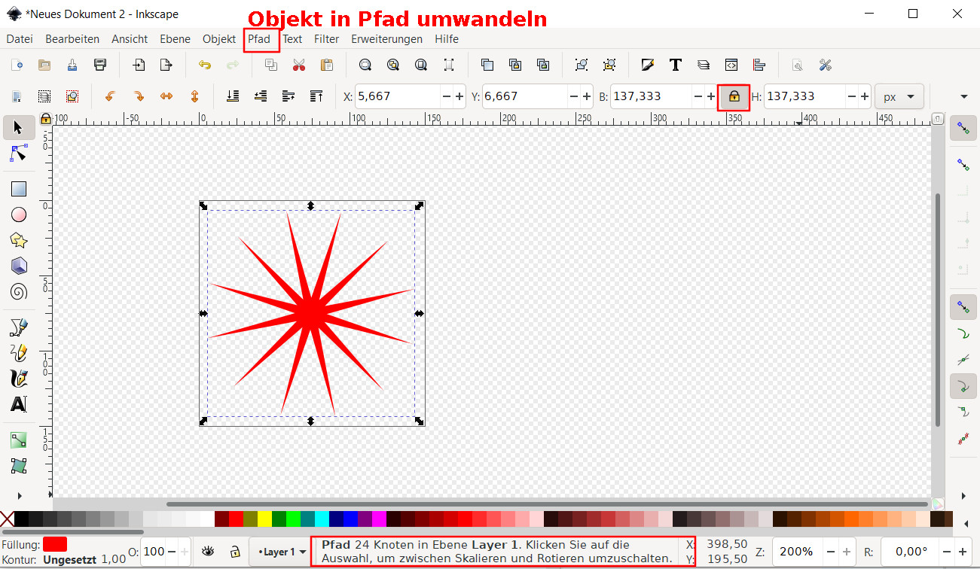Expand more toolbox tools arrow
Screen dimensions: 980x569
pos(19,494)
